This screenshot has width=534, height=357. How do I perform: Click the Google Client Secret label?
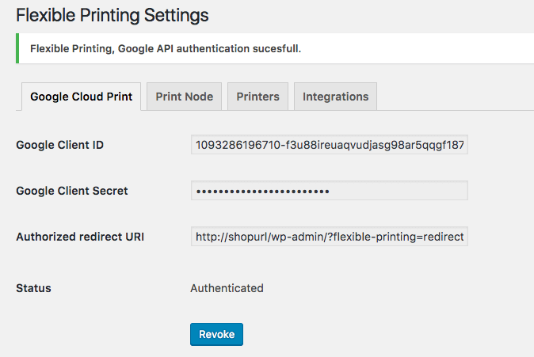point(72,191)
